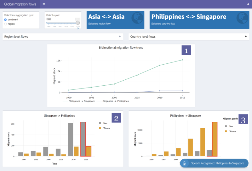Expand the Region level flows panel
The height and width of the screenshot is (171, 252).
pyautogui.click(x=120, y=36)
